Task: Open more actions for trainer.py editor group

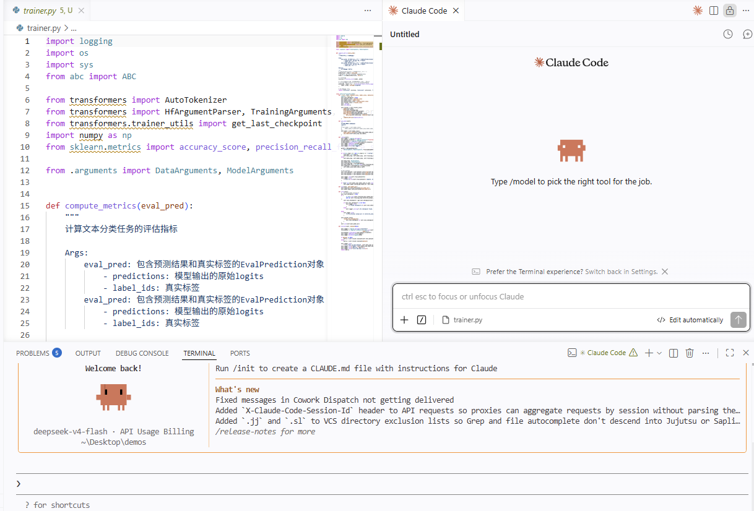Action: (x=368, y=11)
